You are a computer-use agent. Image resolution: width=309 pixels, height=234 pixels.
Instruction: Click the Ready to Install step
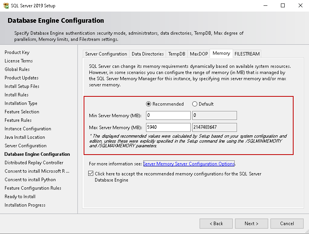pyautogui.click(x=20, y=196)
